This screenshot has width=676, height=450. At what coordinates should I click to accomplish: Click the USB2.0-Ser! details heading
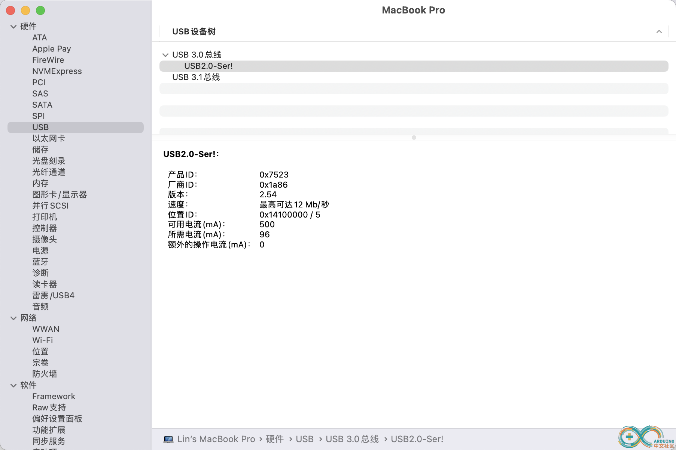[x=191, y=154]
